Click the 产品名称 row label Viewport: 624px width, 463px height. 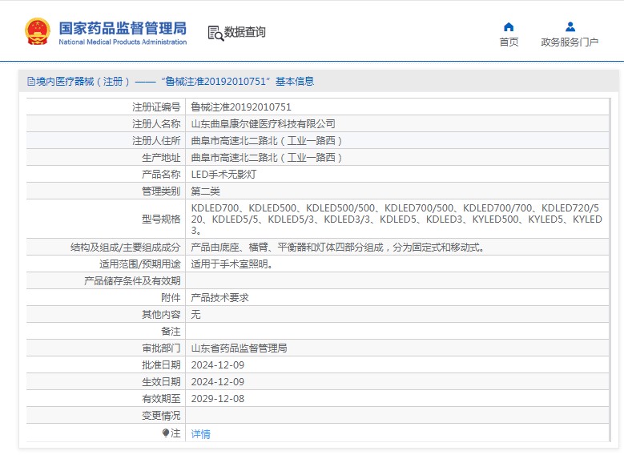pos(161,174)
